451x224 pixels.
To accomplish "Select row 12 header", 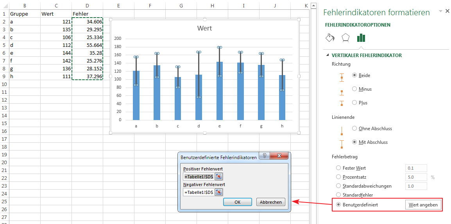I will [4, 100].
